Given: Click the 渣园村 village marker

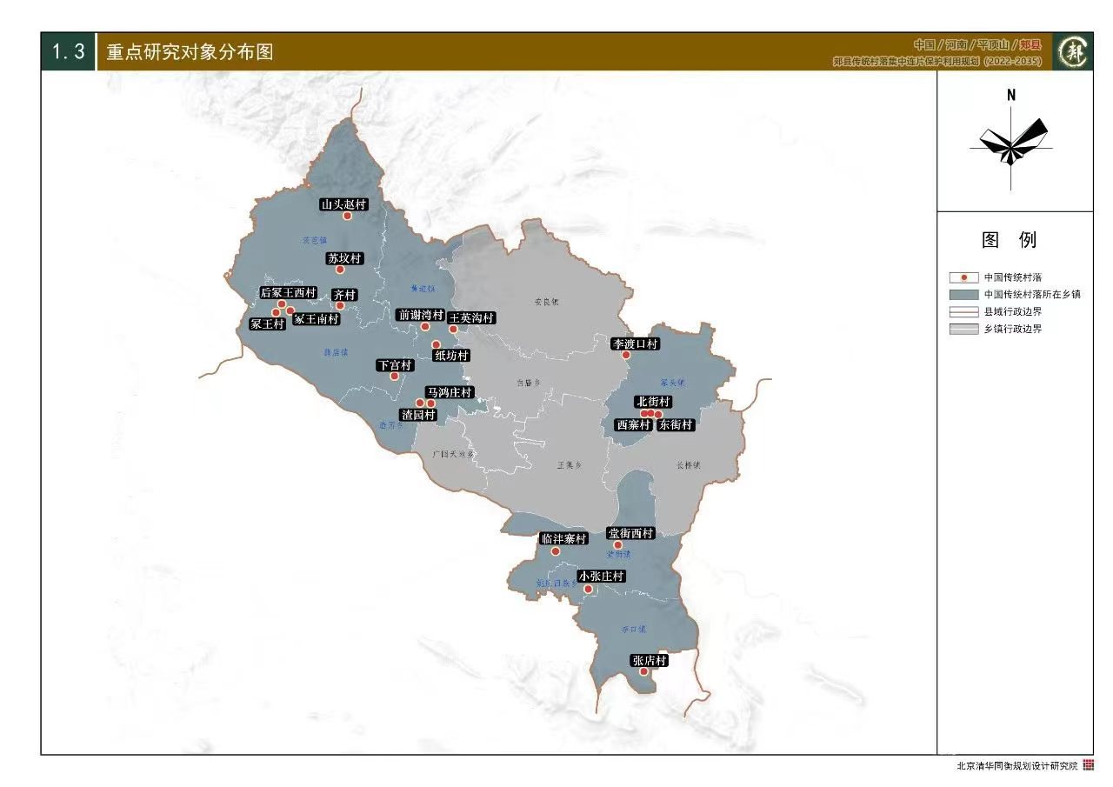Looking at the screenshot, I should pyautogui.click(x=420, y=403).
